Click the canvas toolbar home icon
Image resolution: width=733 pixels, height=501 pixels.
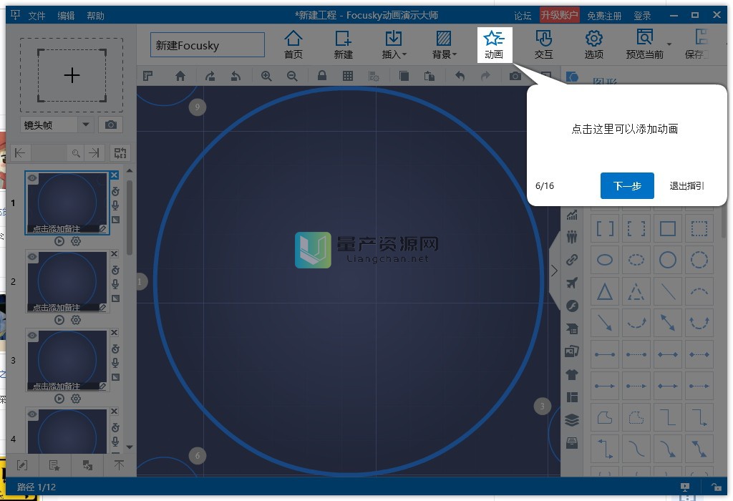180,76
